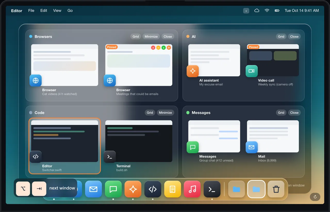330x212 pixels.
Task: Launch the yellow Notes app in the dock
Action: (x=172, y=189)
